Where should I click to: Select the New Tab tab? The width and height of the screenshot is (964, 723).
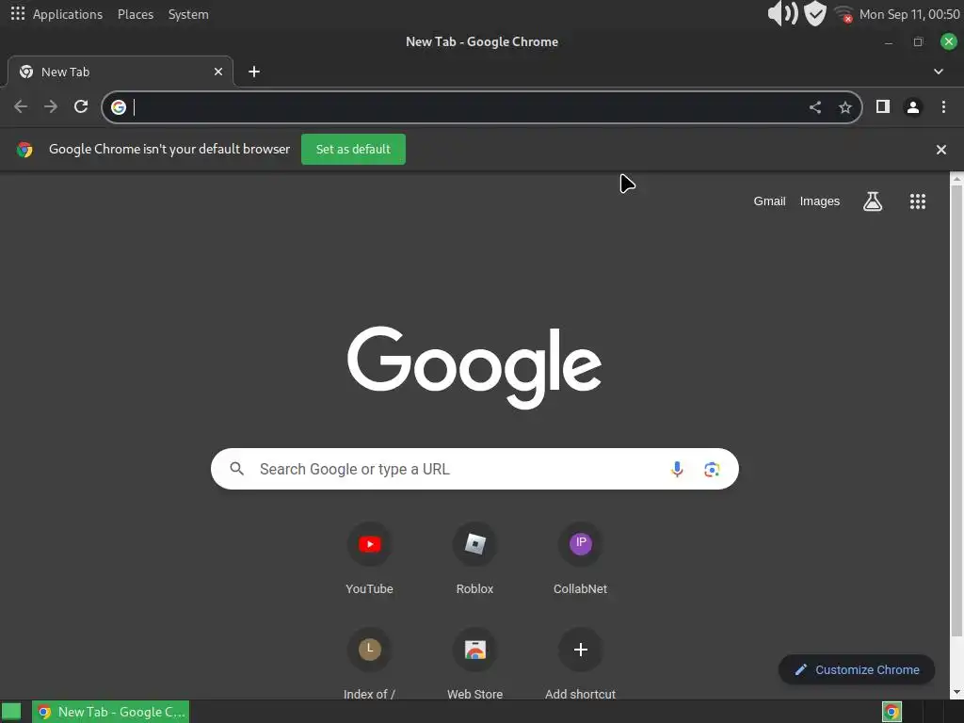click(x=120, y=72)
